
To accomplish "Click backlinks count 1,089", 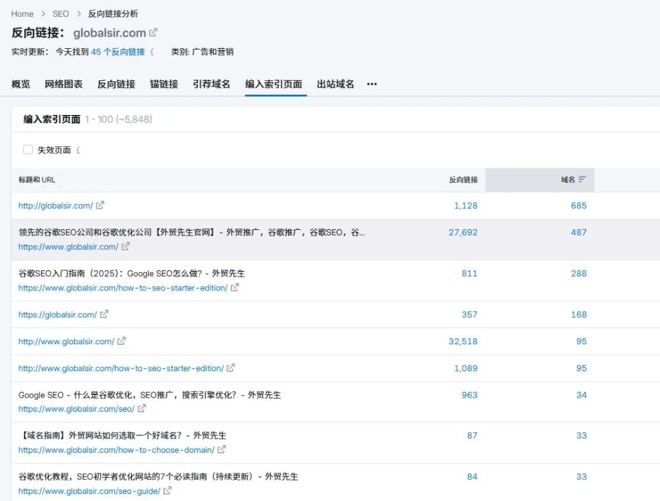I will click(465, 369).
